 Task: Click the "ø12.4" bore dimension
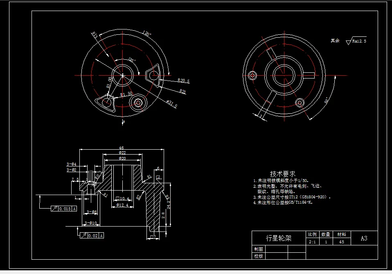(x=122, y=205)
